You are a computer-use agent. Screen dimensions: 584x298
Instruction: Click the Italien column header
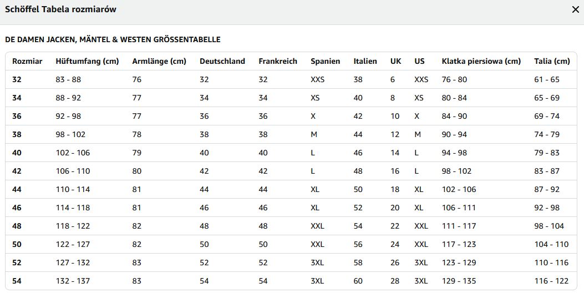365,61
